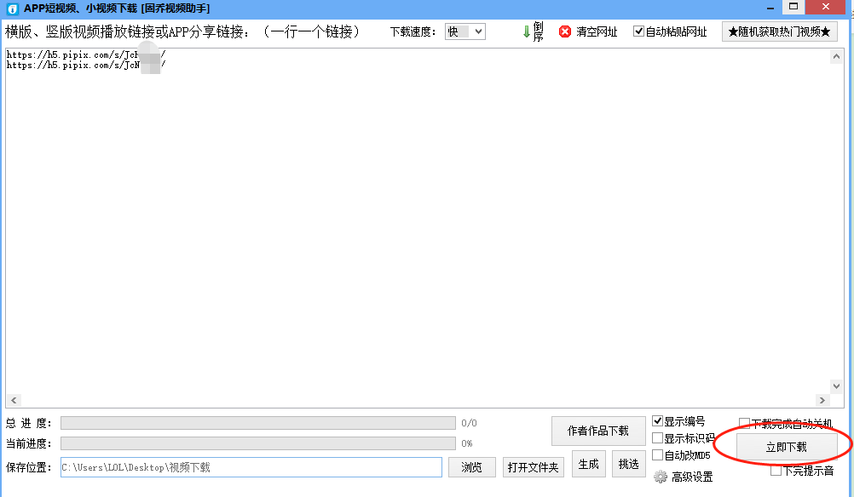Close the 固乔视频助手 window
Image resolution: width=854 pixels, height=497 pixels.
[826, 7]
